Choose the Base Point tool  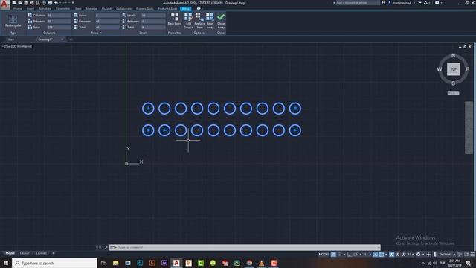[x=175, y=19]
